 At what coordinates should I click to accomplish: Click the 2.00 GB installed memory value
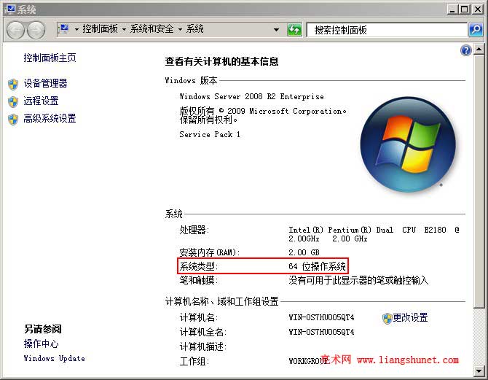[x=304, y=252]
